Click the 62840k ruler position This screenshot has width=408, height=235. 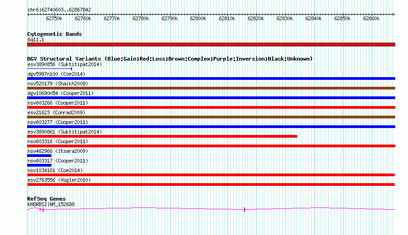coord(314,18)
